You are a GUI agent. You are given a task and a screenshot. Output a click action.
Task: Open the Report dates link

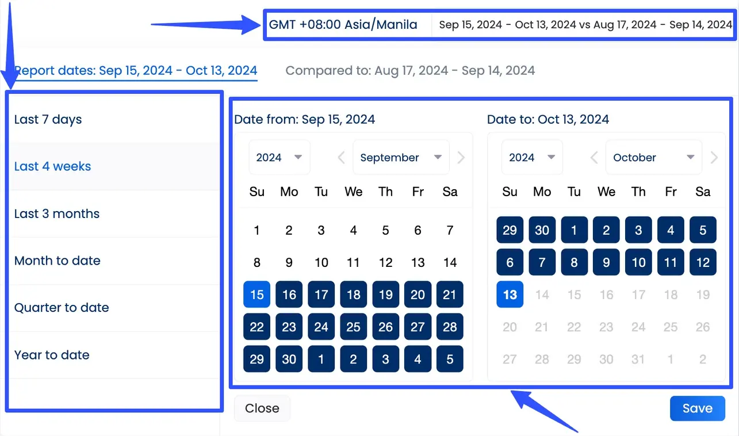(x=136, y=70)
